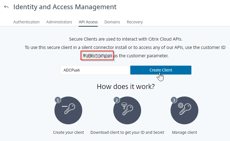This screenshot has width=230, height=141.
Task: Click the Download client parachute key icon
Action: point(127,110)
